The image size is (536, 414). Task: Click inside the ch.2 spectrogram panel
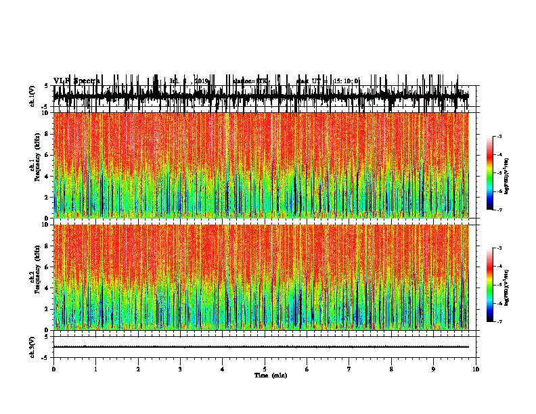[261, 277]
